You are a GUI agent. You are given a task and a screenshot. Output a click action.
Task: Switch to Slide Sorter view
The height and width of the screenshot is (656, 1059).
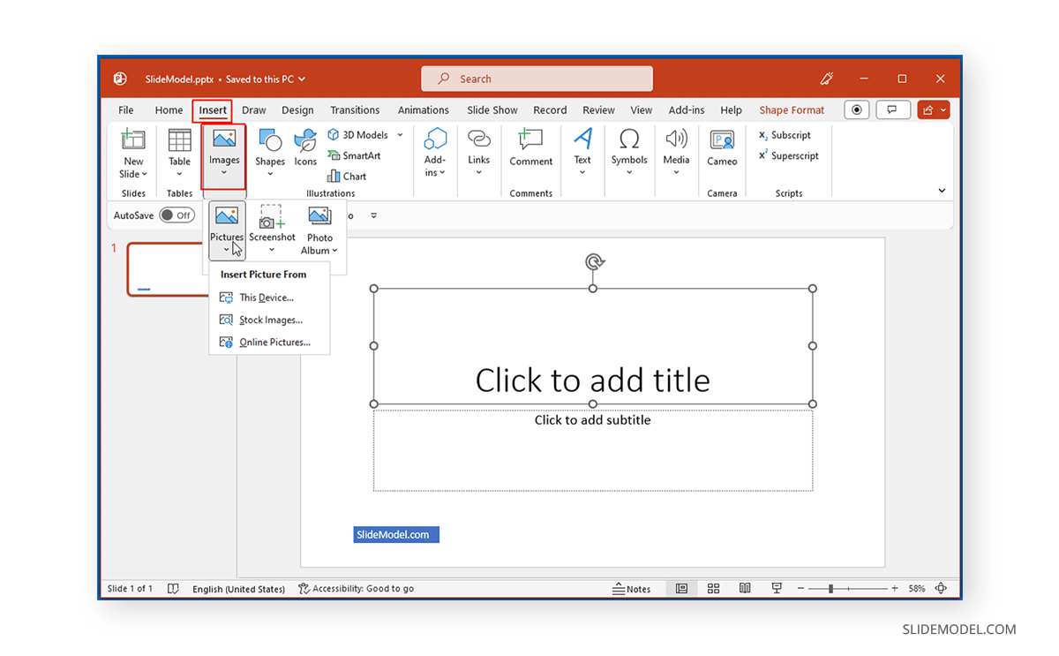point(713,589)
